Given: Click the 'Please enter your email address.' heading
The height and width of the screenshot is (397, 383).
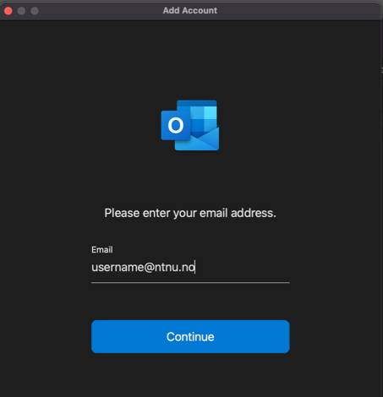Looking at the screenshot, I should (190, 213).
